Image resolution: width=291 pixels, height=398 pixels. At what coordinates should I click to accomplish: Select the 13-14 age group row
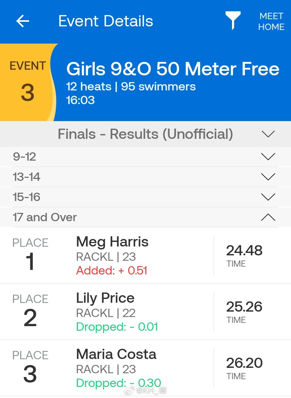coord(145,177)
